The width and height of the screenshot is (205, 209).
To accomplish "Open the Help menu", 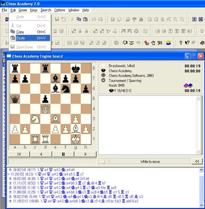I will (86, 10).
